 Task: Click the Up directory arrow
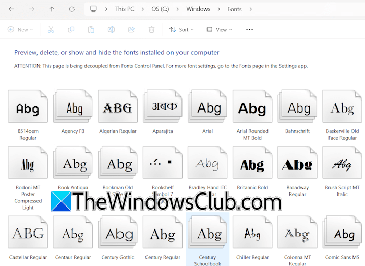click(51, 9)
